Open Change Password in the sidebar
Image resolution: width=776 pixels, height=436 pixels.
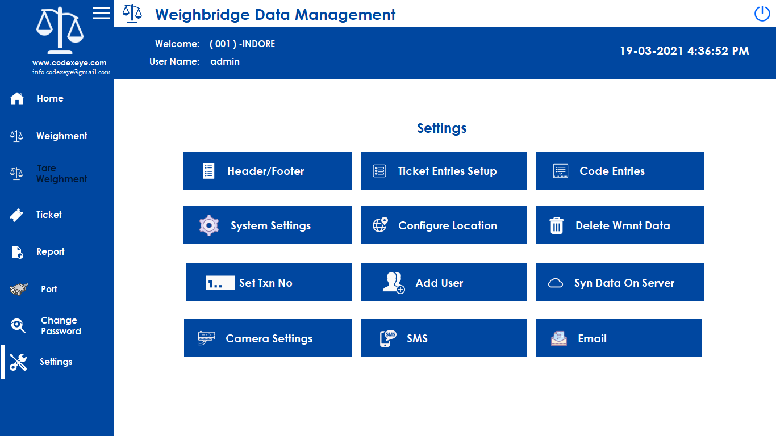pos(60,326)
